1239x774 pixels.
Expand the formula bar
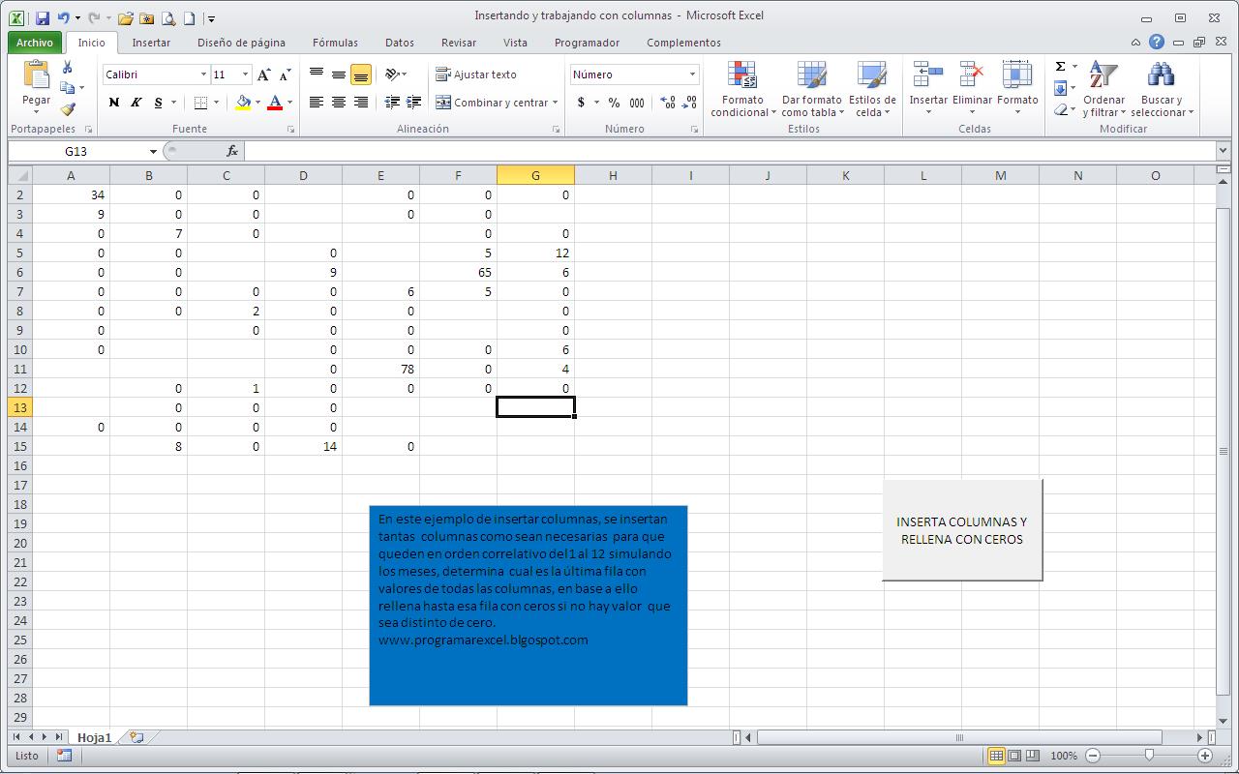point(1223,151)
